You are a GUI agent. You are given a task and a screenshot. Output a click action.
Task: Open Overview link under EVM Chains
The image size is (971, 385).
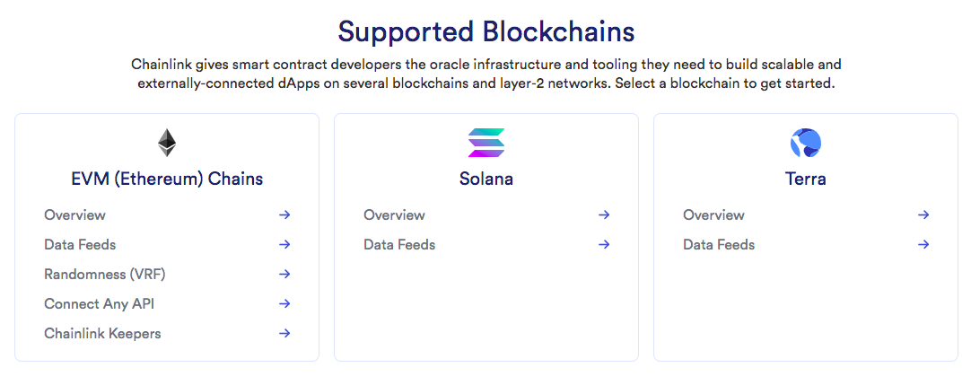pyautogui.click(x=74, y=214)
